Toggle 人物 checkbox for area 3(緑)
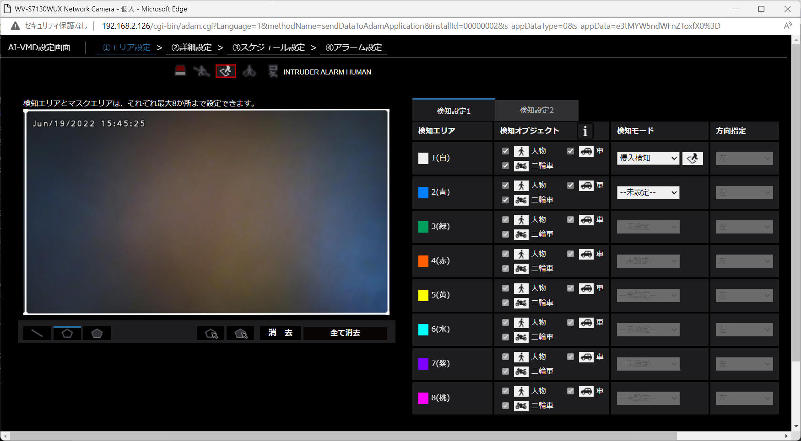Image resolution: width=801 pixels, height=441 pixels. pos(505,220)
